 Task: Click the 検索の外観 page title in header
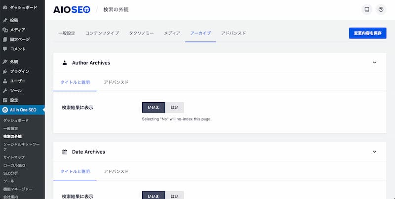click(116, 9)
